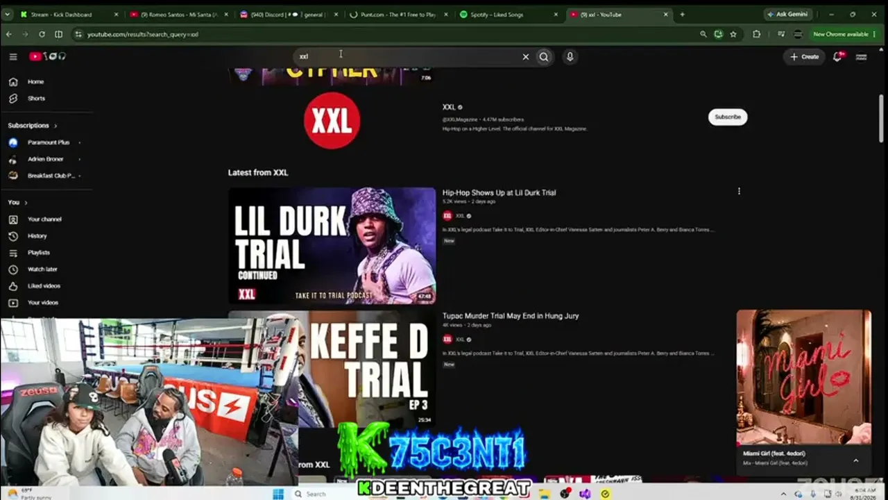This screenshot has height=500, width=888.
Task: Open more actions for Lil Durk Trial video
Action: (739, 192)
